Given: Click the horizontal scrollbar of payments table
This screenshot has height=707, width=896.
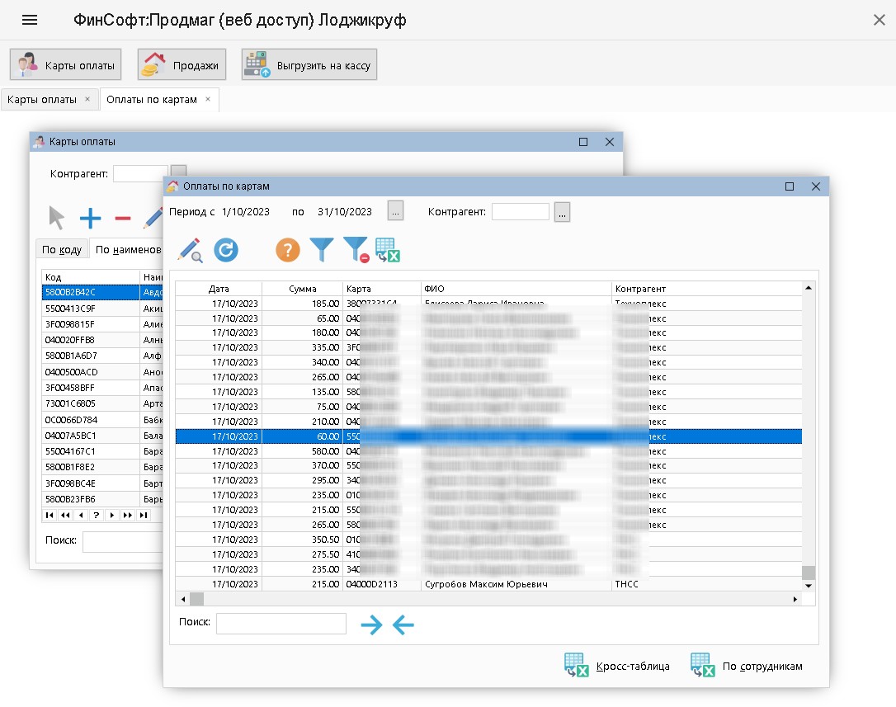Looking at the screenshot, I should (495, 599).
